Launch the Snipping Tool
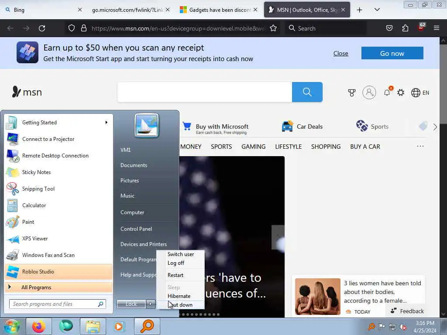Image resolution: width=447 pixels, height=335 pixels. pos(58,188)
